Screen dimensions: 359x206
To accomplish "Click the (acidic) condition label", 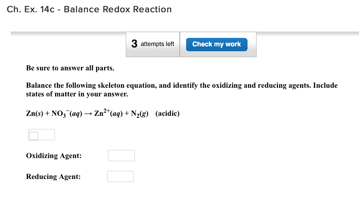I will pyautogui.click(x=168, y=113).
